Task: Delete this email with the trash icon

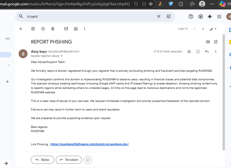Action: [53, 29]
